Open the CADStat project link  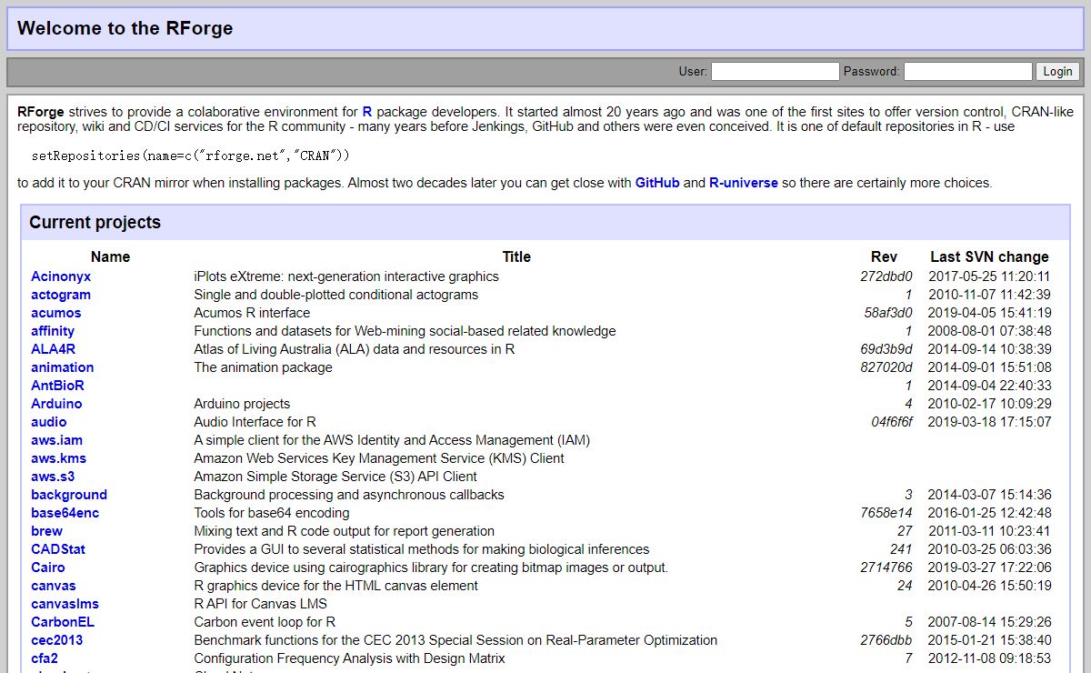click(x=58, y=549)
